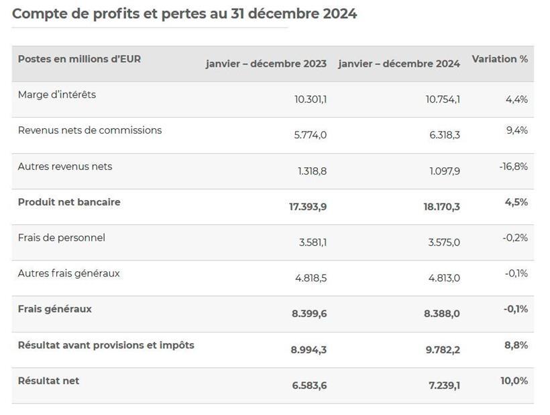Image resolution: width=550 pixels, height=415 pixels.
Task: Select the 'janvier – décembre 2024' column header
Action: [x=399, y=64]
